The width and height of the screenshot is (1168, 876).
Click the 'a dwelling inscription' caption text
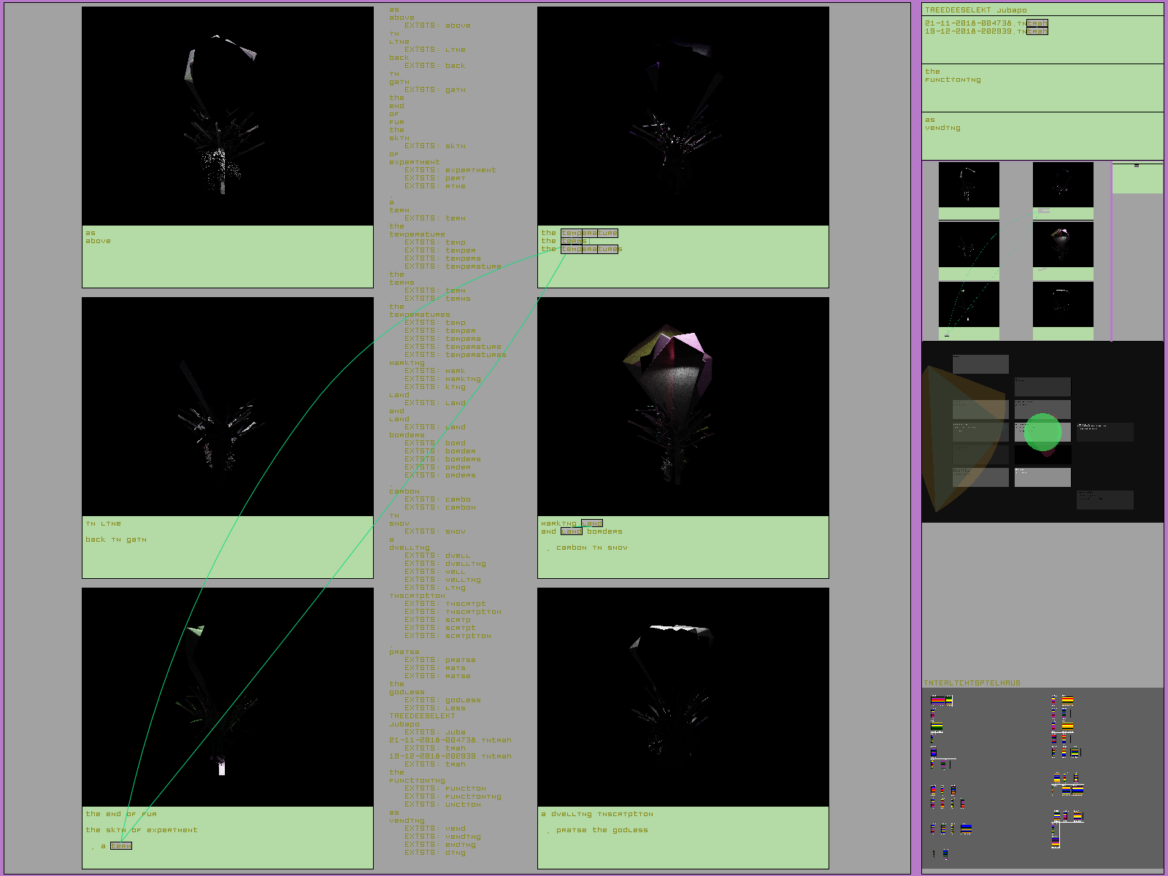tap(597, 814)
